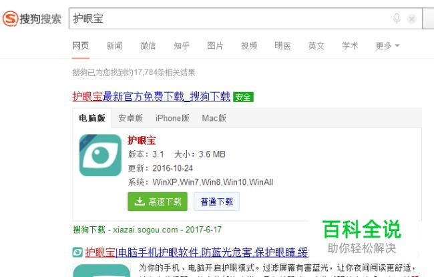Switch to the 图片 tab
Viewport: 434px width, 277px height.
coord(215,45)
